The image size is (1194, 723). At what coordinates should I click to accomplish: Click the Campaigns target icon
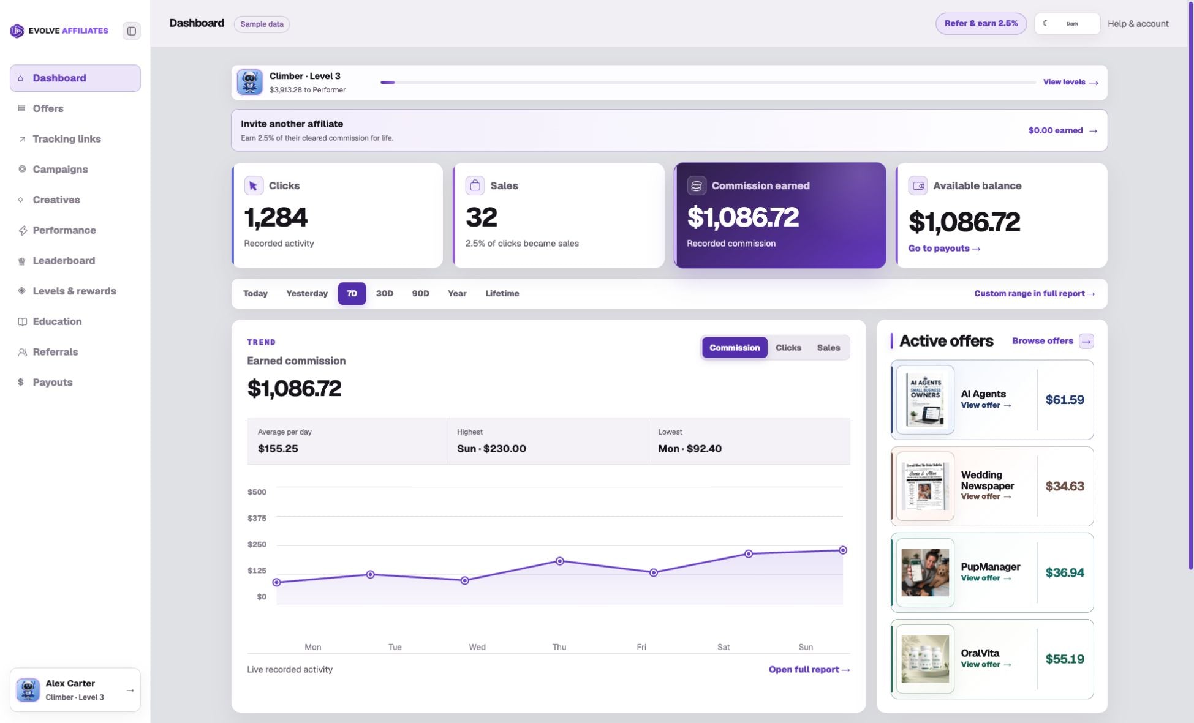click(22, 169)
